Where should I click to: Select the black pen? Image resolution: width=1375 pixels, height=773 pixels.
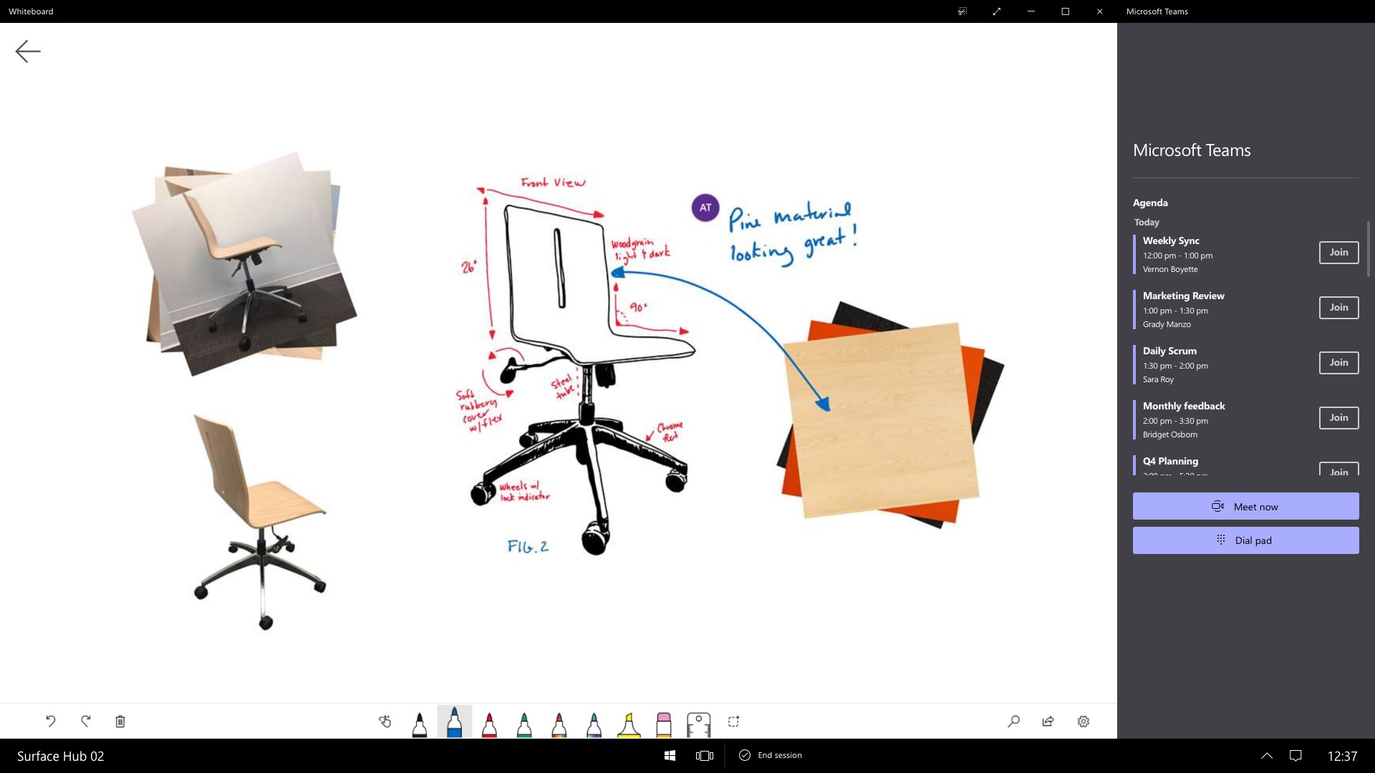point(419,722)
